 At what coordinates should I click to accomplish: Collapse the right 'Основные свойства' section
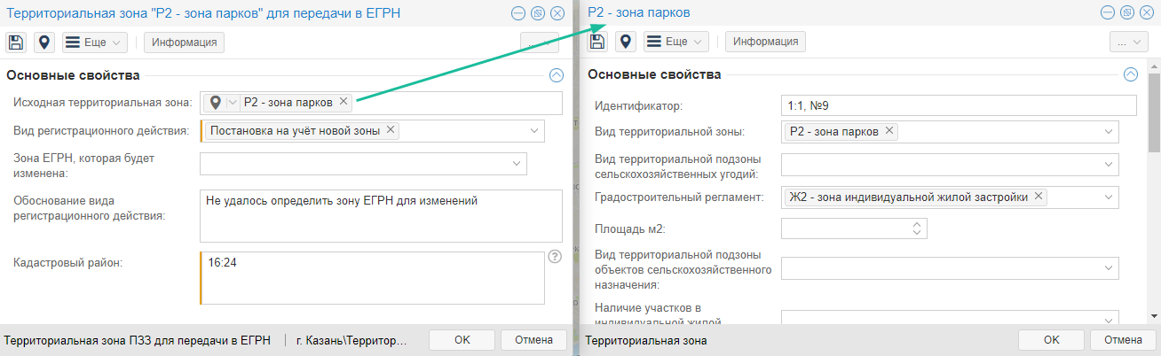[x=1131, y=74]
